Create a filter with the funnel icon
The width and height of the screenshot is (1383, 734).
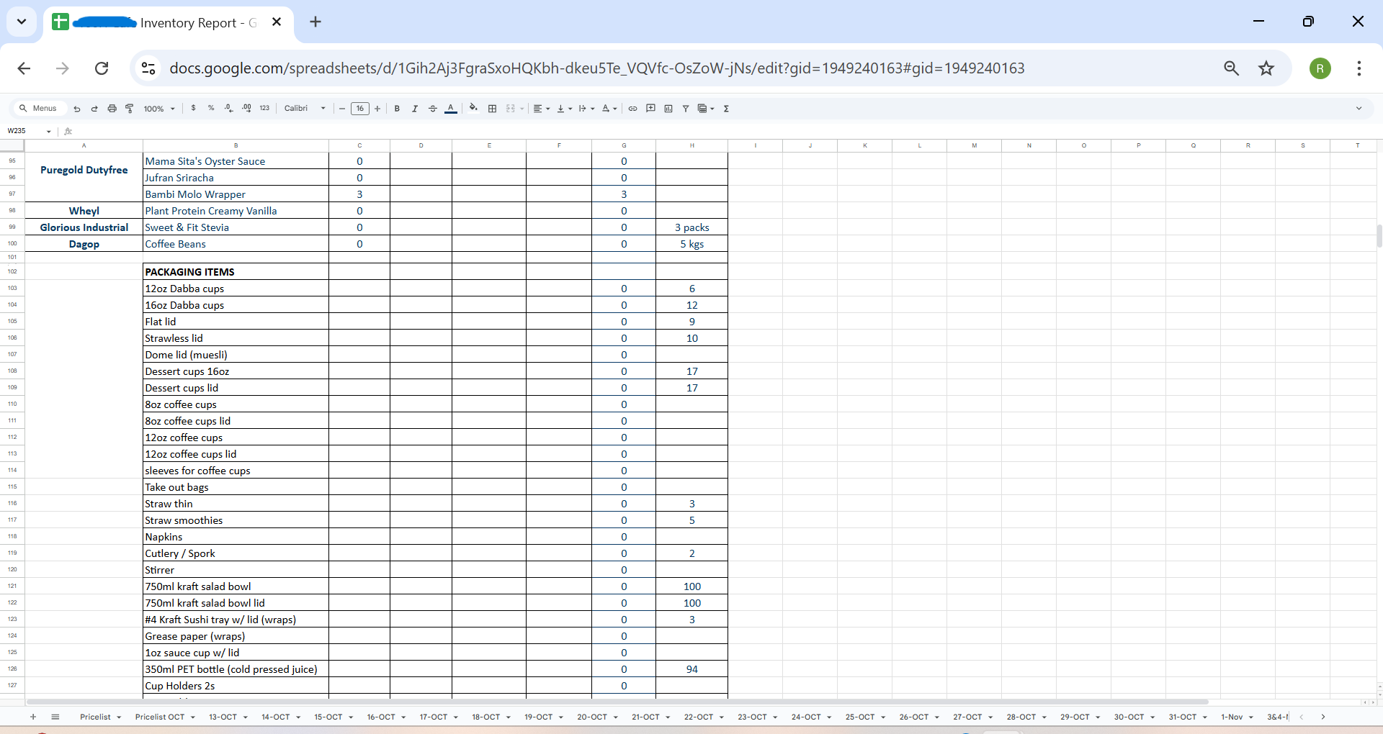(x=686, y=109)
